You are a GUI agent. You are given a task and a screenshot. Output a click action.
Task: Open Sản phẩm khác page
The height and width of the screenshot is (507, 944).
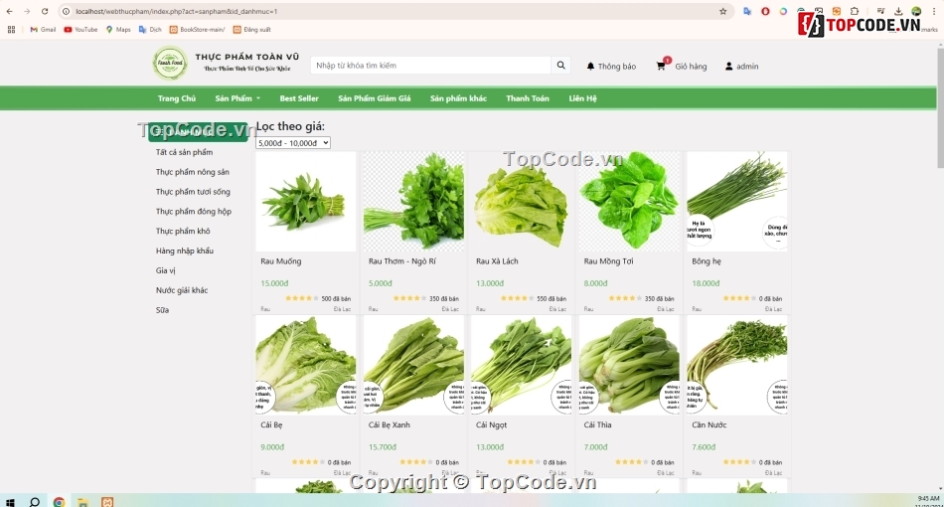pyautogui.click(x=458, y=98)
